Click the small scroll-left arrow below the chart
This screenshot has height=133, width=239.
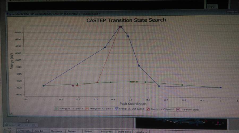coord(11,113)
